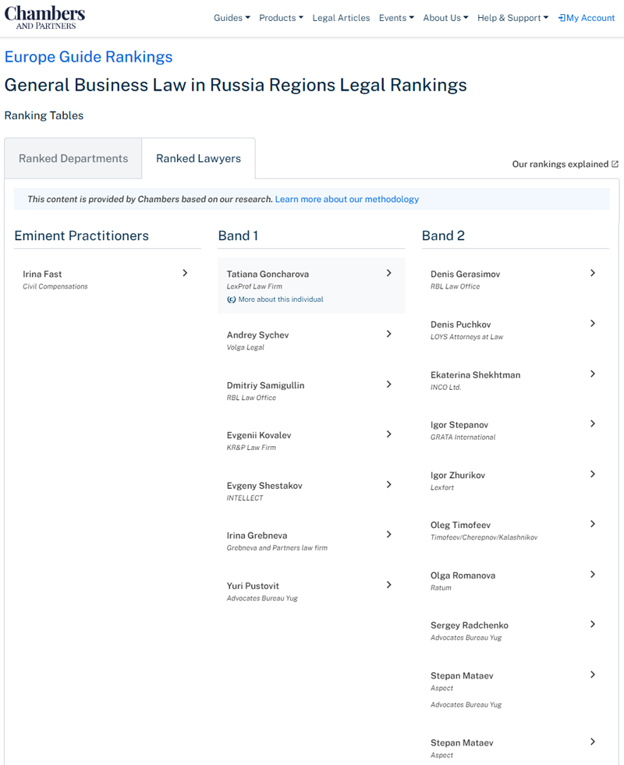Switch to the Ranked Departments tab
This screenshot has height=765, width=624.
pyautogui.click(x=73, y=158)
